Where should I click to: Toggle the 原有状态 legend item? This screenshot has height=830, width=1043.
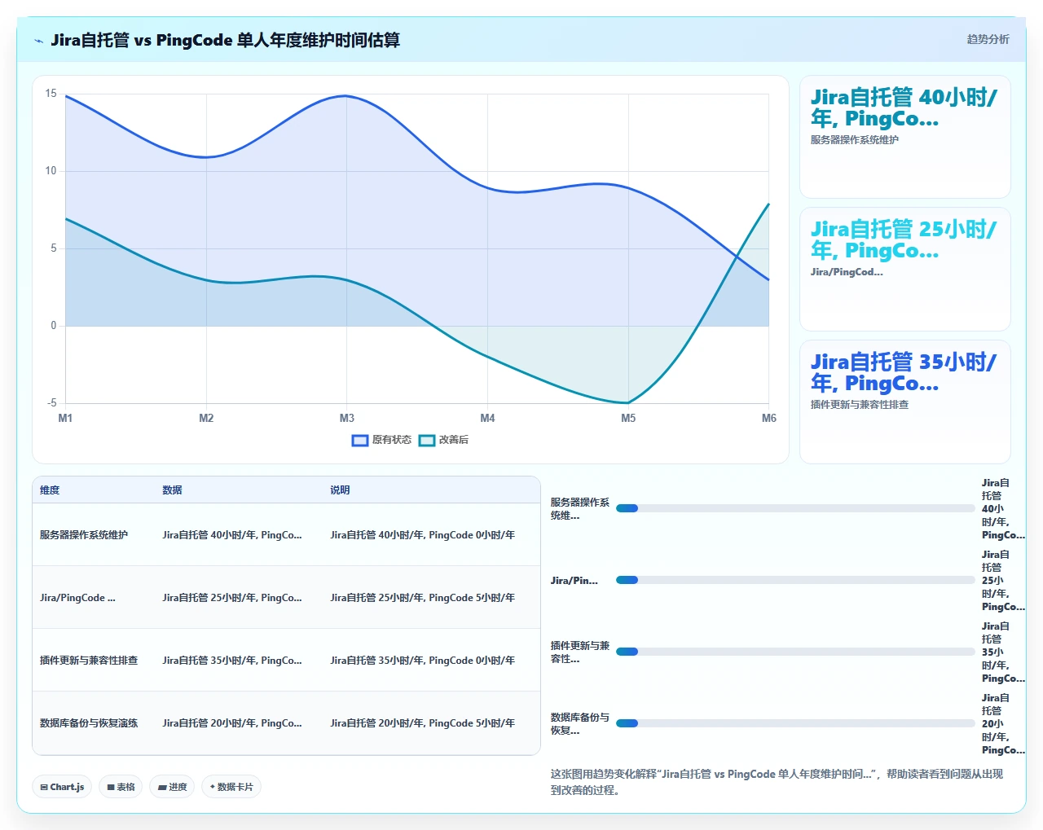point(381,440)
